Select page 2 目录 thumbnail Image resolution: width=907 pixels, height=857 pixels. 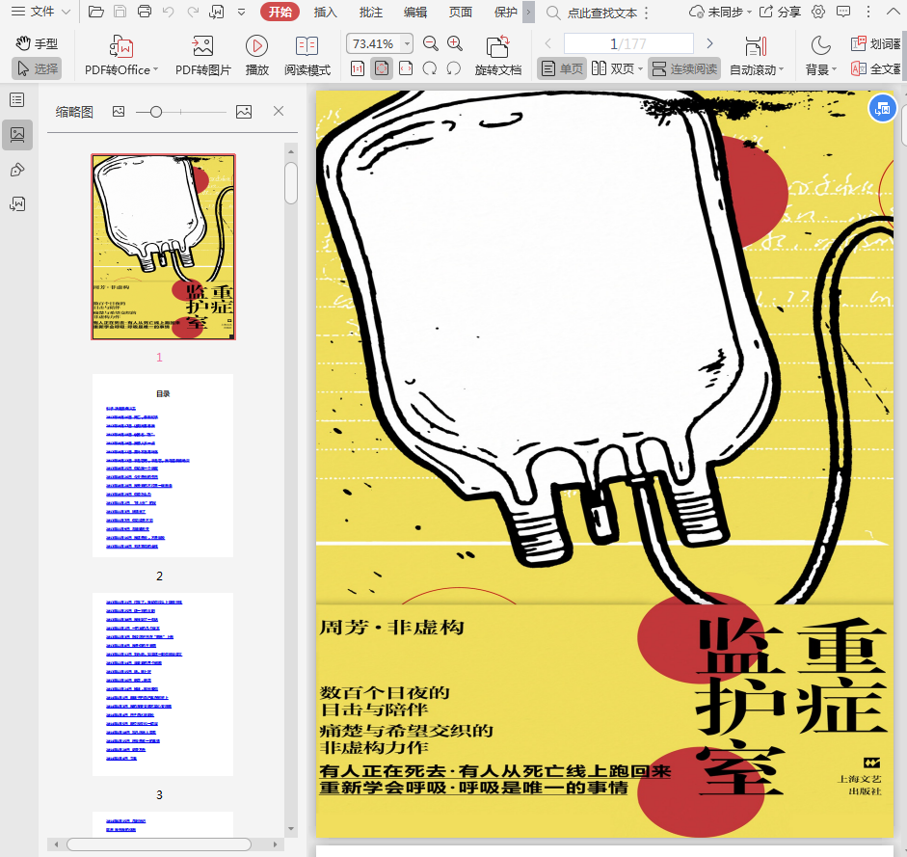click(163, 466)
